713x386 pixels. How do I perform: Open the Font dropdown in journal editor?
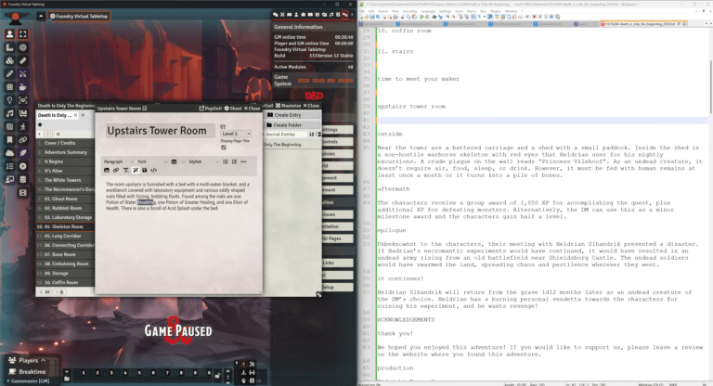point(152,161)
